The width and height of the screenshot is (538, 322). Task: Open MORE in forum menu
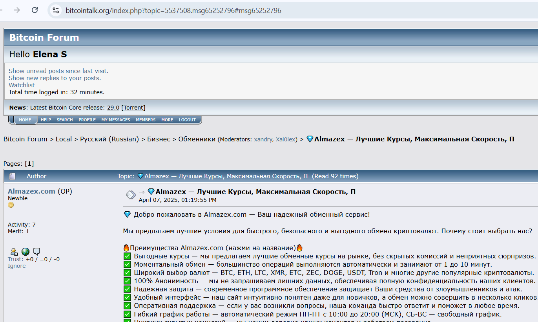(x=167, y=120)
